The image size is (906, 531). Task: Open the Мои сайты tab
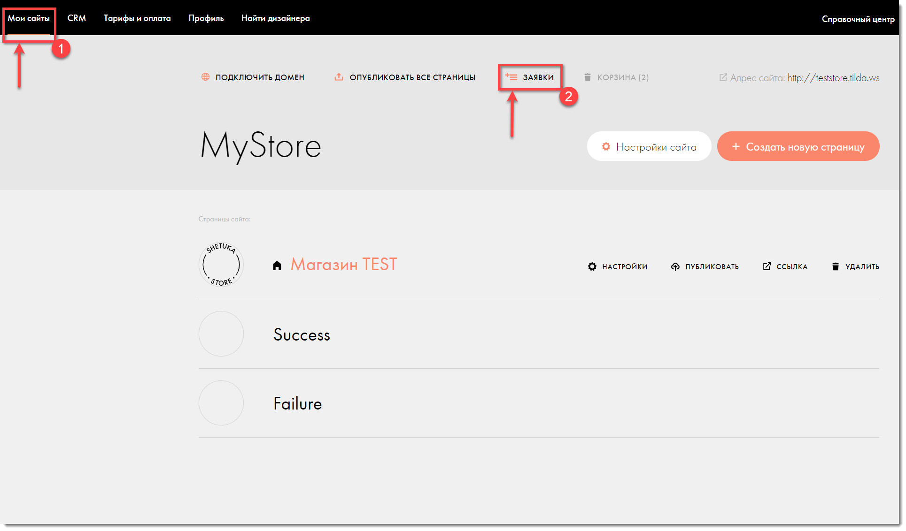[29, 18]
